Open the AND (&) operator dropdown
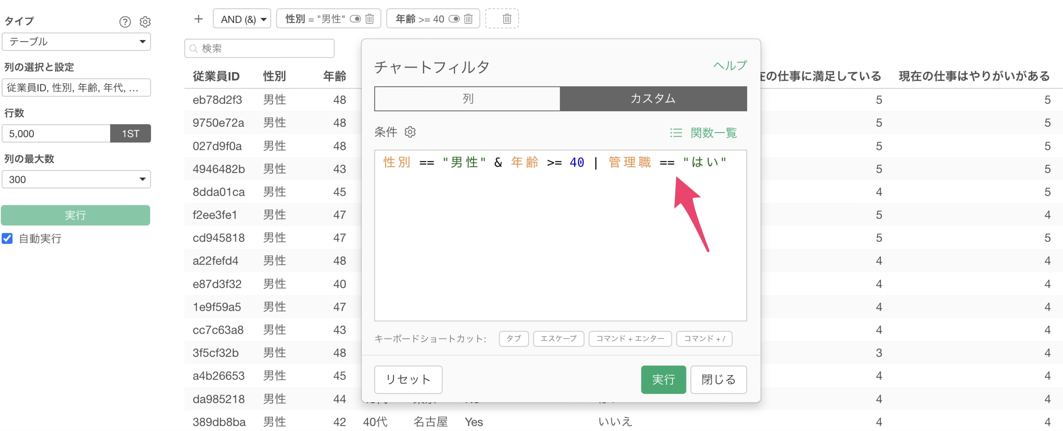The height and width of the screenshot is (431, 1063). pyautogui.click(x=242, y=19)
